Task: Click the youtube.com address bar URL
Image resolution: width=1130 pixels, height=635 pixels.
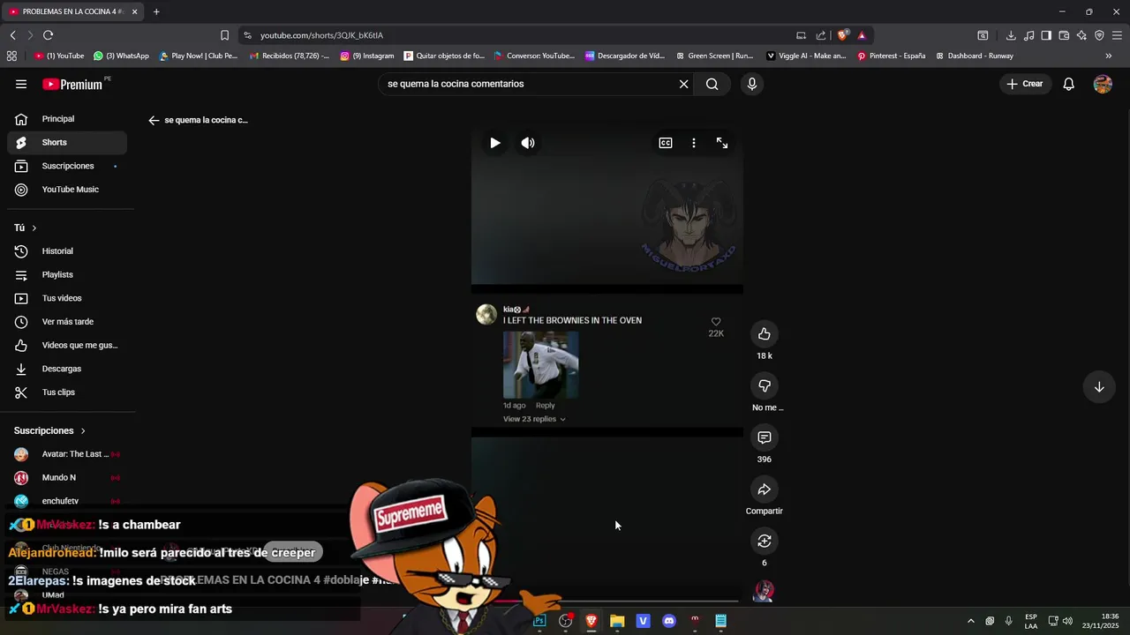Action: [x=321, y=35]
